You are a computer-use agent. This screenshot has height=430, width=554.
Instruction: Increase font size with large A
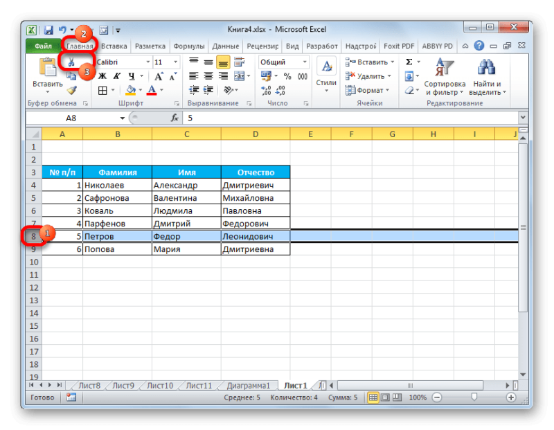tap(159, 76)
